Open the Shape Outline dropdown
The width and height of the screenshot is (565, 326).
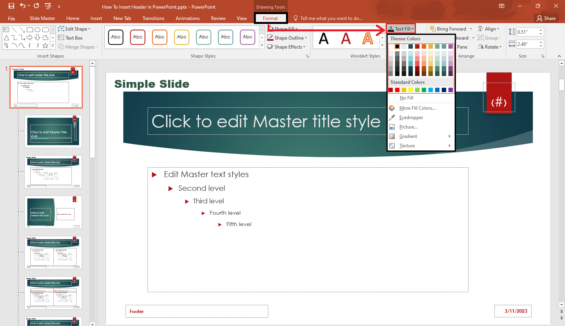pos(288,38)
